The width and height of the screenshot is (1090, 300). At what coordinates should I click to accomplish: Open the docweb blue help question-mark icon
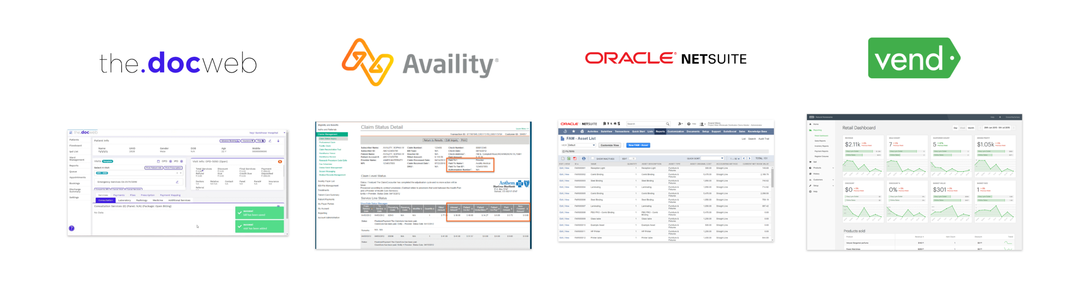coord(72,228)
